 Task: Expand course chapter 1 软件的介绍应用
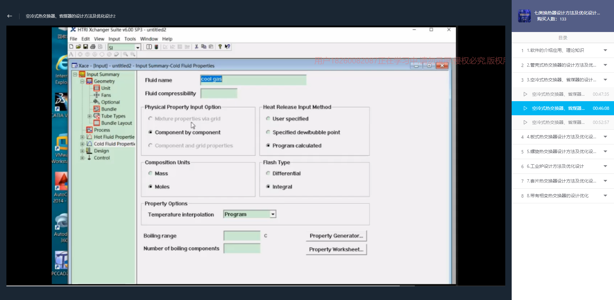click(605, 50)
